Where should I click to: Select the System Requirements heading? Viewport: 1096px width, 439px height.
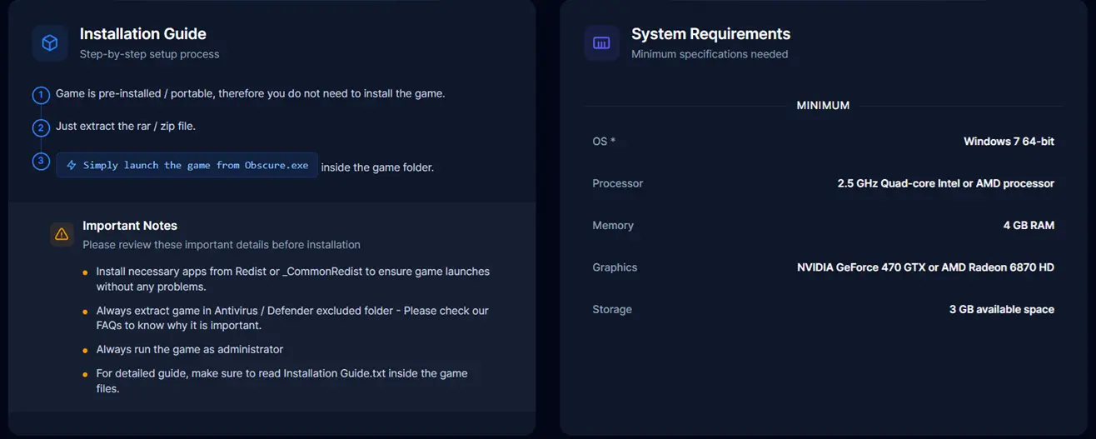pos(710,34)
